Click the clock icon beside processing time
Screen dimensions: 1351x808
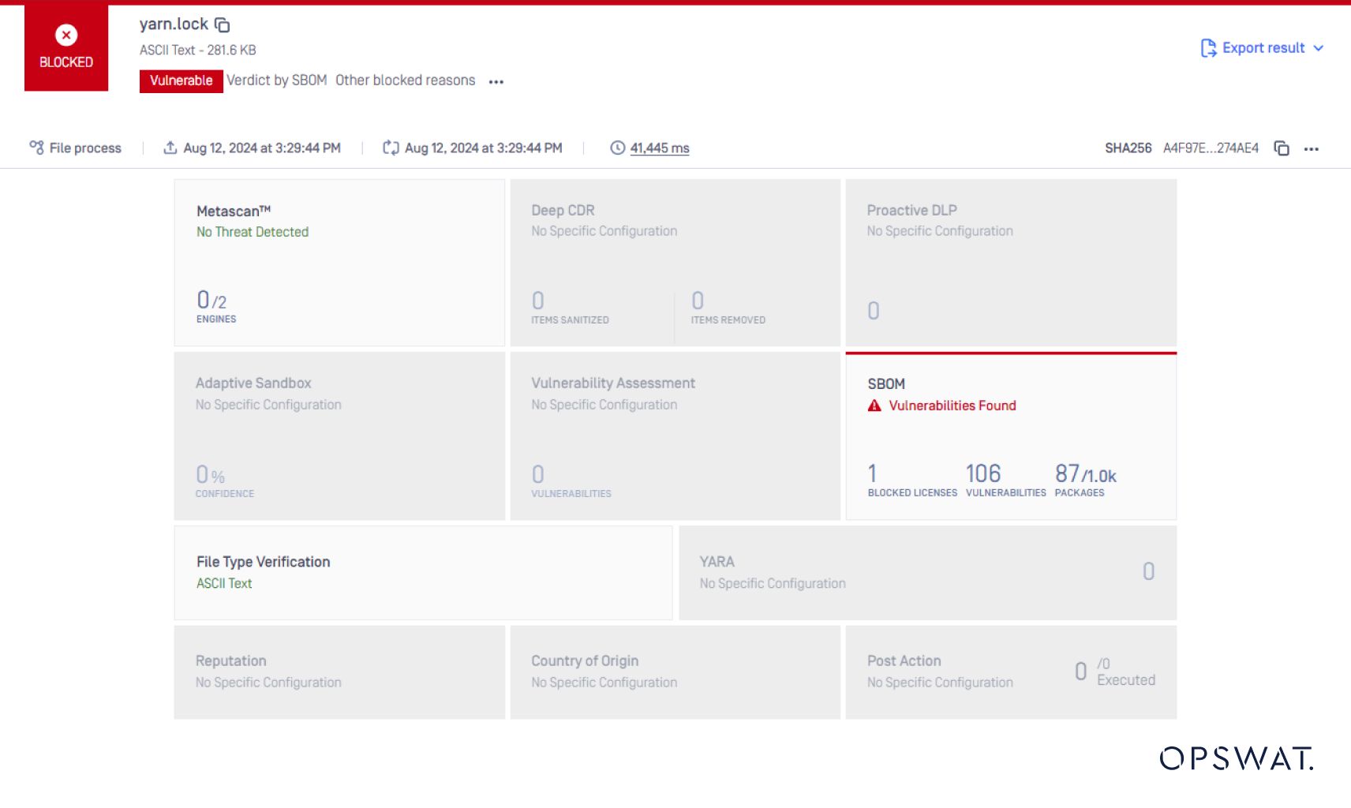tap(616, 148)
